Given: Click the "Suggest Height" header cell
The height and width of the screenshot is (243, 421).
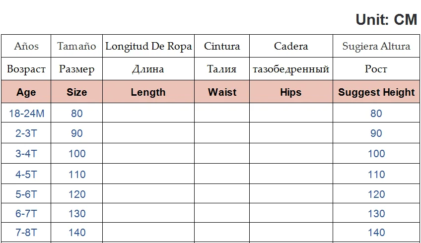Looking at the screenshot, I should (376, 92).
